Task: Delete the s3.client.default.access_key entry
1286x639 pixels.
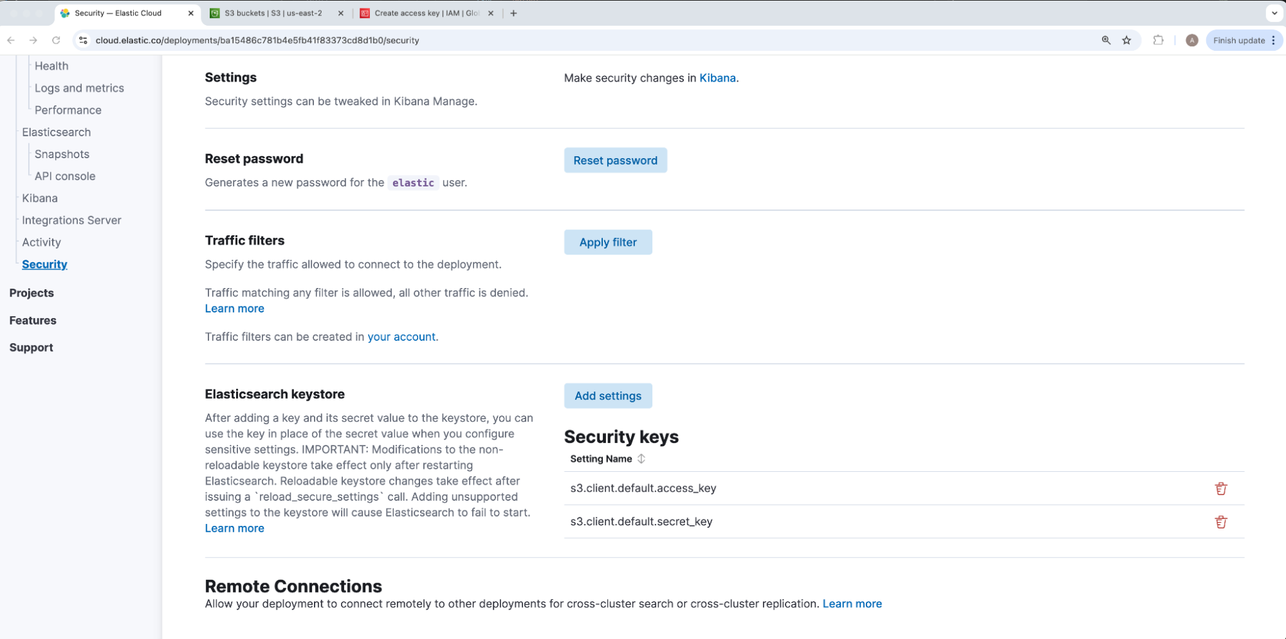Action: click(1220, 489)
